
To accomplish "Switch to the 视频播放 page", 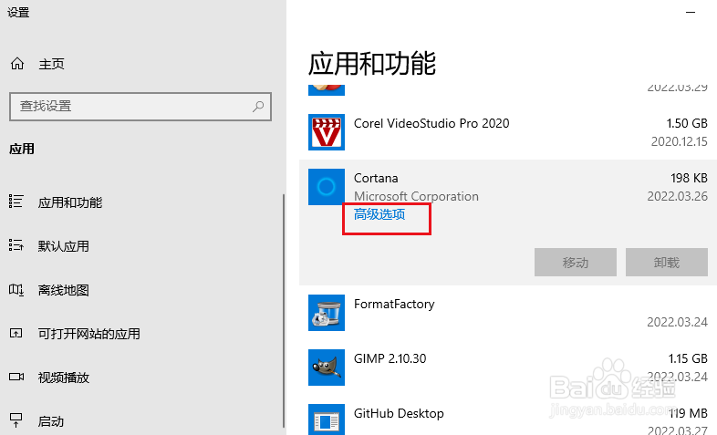I will point(64,378).
